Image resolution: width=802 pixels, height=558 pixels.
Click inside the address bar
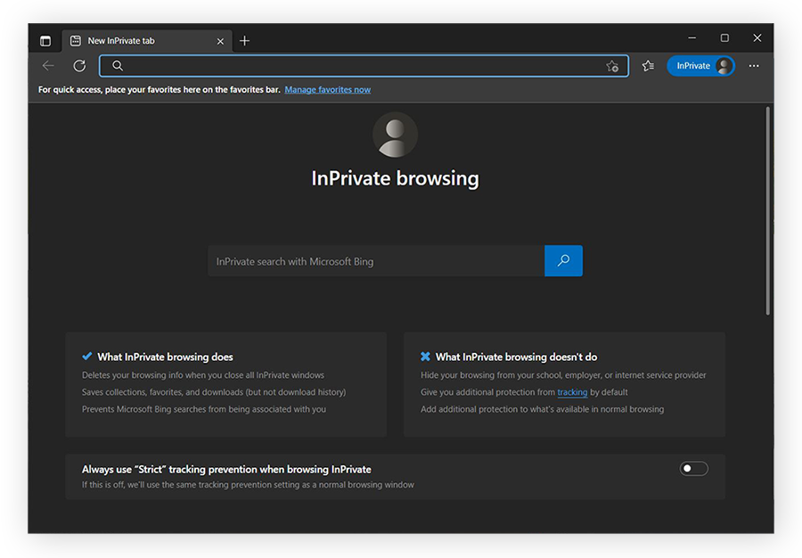click(x=356, y=65)
